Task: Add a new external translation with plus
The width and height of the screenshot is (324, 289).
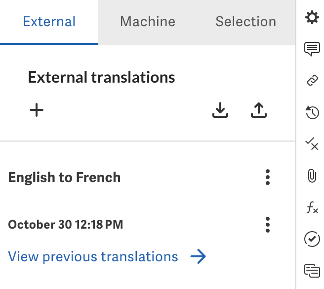Action: (37, 110)
